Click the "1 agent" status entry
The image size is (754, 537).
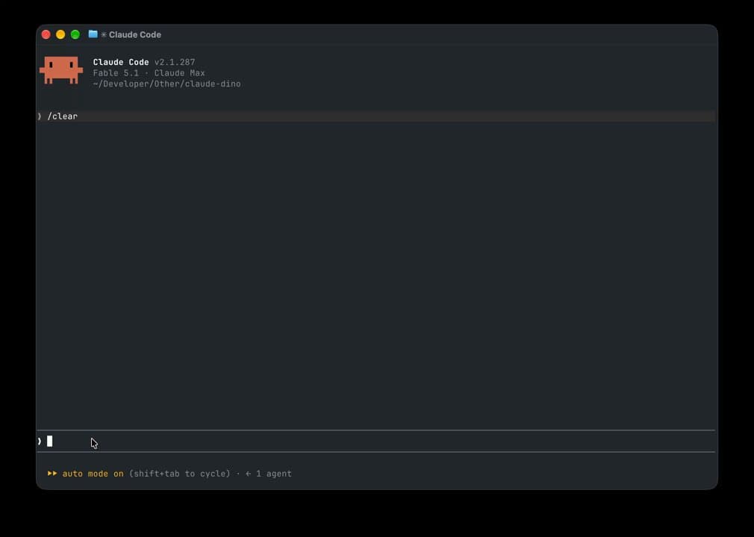274,474
